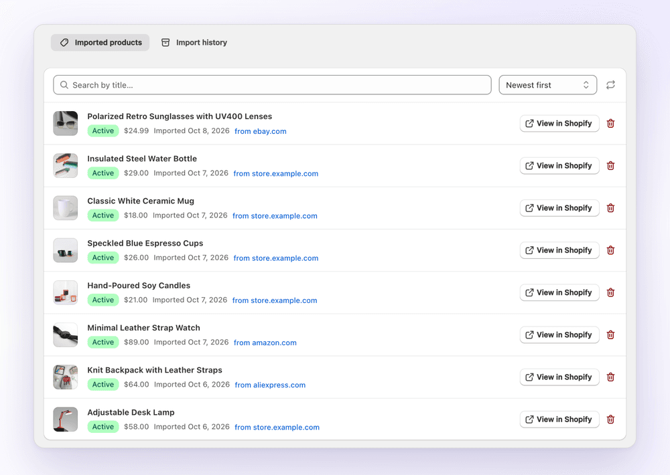670x475 pixels.
Task: Open the 'from ebay.com' source link
Action: 260,131
